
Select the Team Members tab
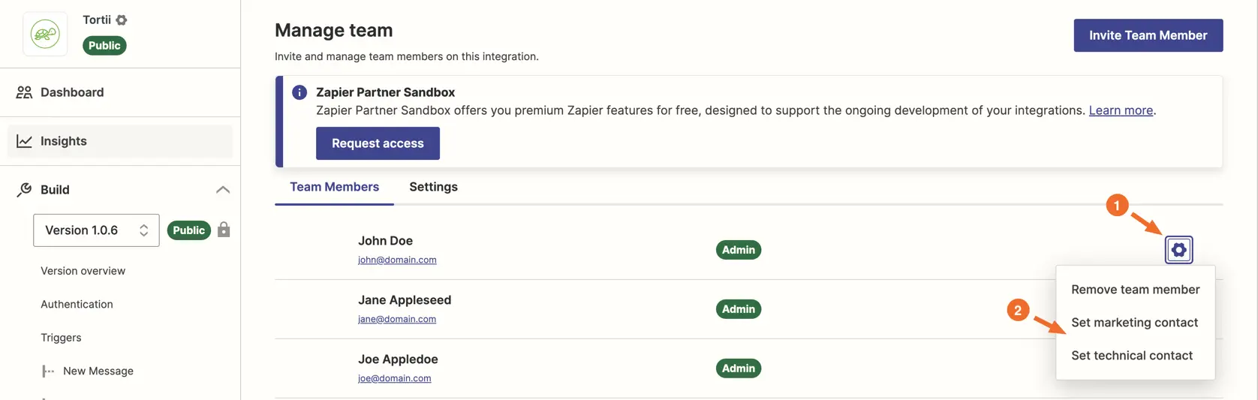(x=334, y=187)
